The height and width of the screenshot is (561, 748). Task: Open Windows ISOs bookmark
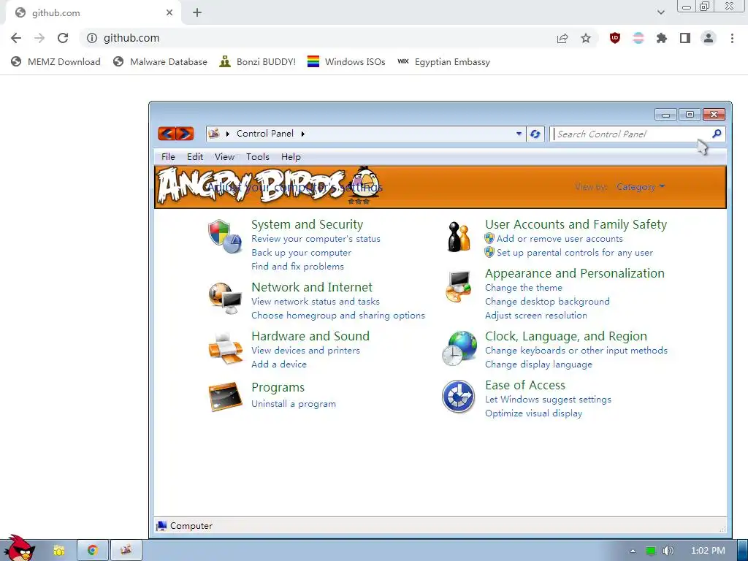(x=346, y=61)
